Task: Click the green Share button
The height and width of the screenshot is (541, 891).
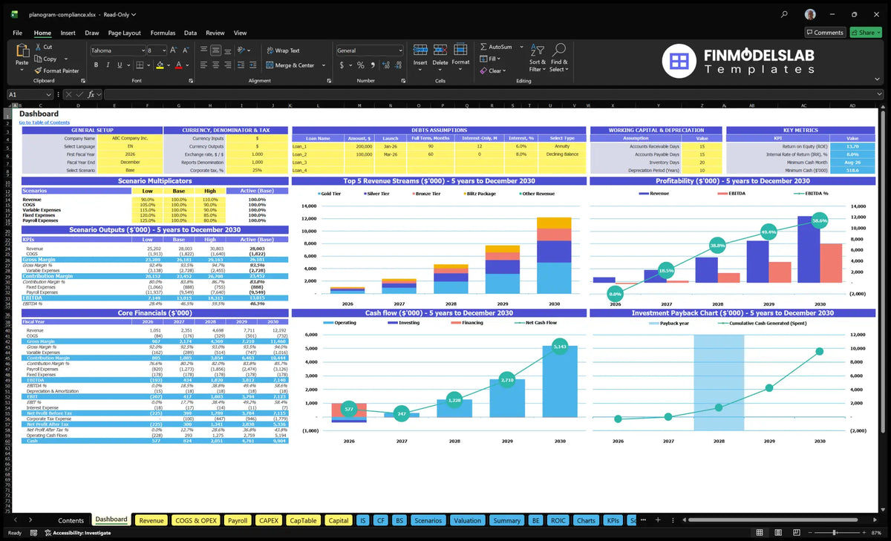Action: click(x=866, y=32)
